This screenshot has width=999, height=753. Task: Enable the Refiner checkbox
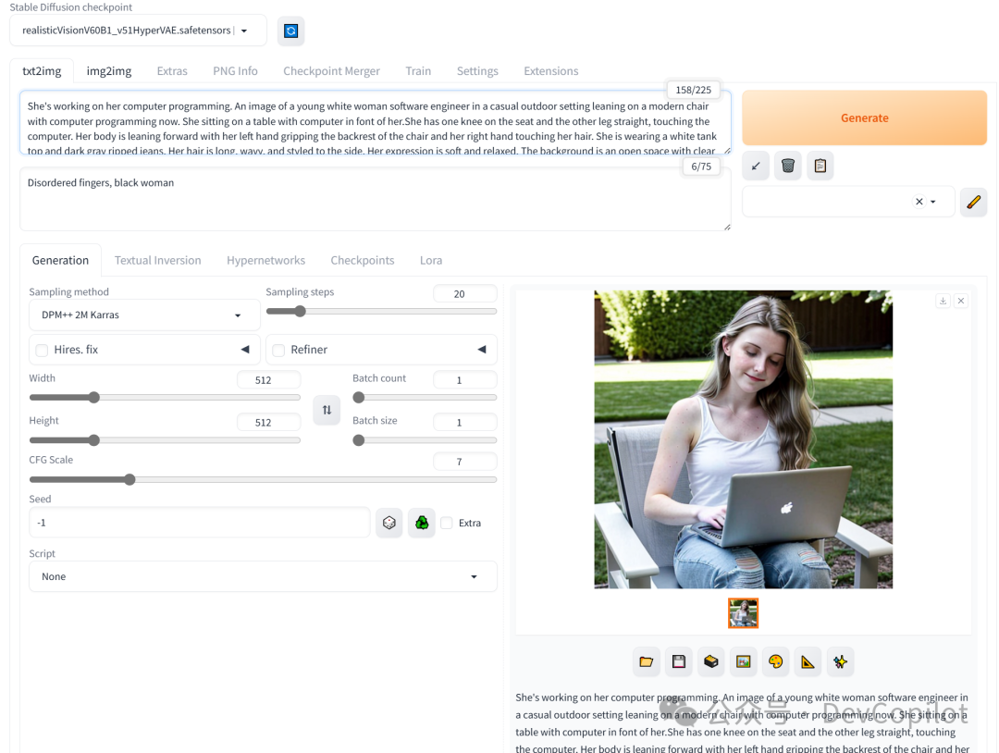[278, 350]
